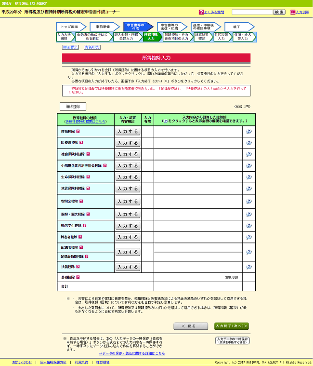Screen dimensions: 313x366
Task: Click red help icon beside 扶養控除
Action: click(x=78, y=267)
